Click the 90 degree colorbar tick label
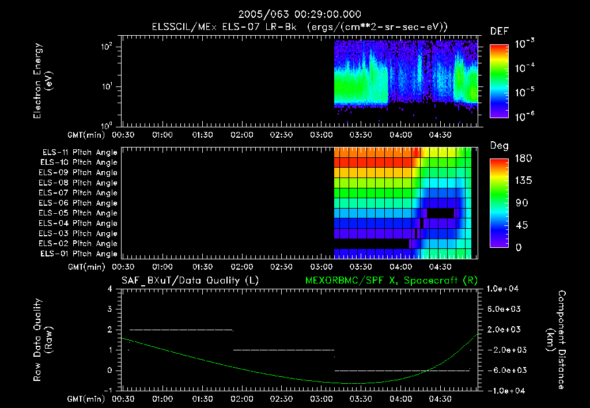This screenshot has height=408, width=590. (x=521, y=203)
